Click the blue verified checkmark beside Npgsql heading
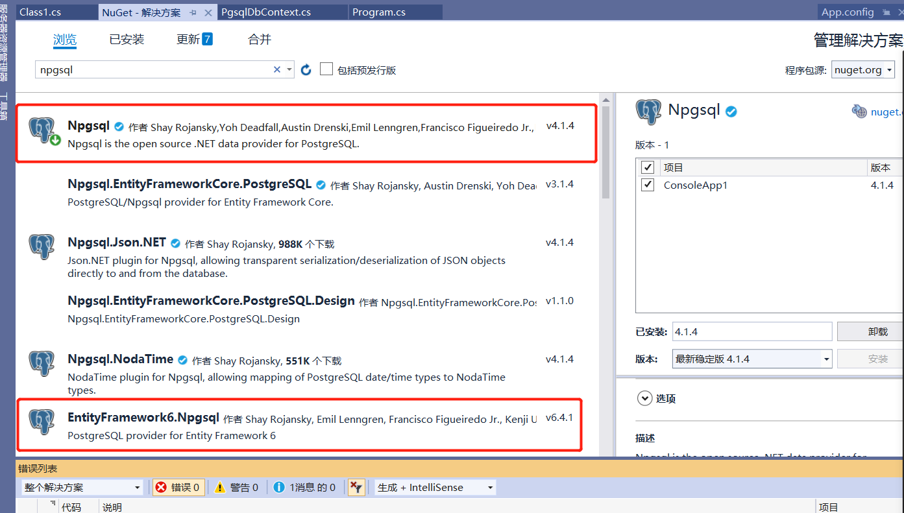 [x=731, y=110]
